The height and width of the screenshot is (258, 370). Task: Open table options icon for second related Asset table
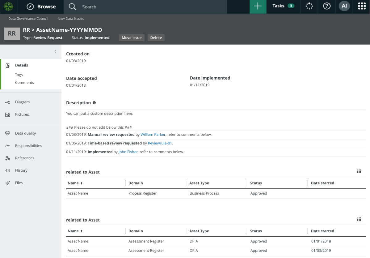tap(359, 220)
